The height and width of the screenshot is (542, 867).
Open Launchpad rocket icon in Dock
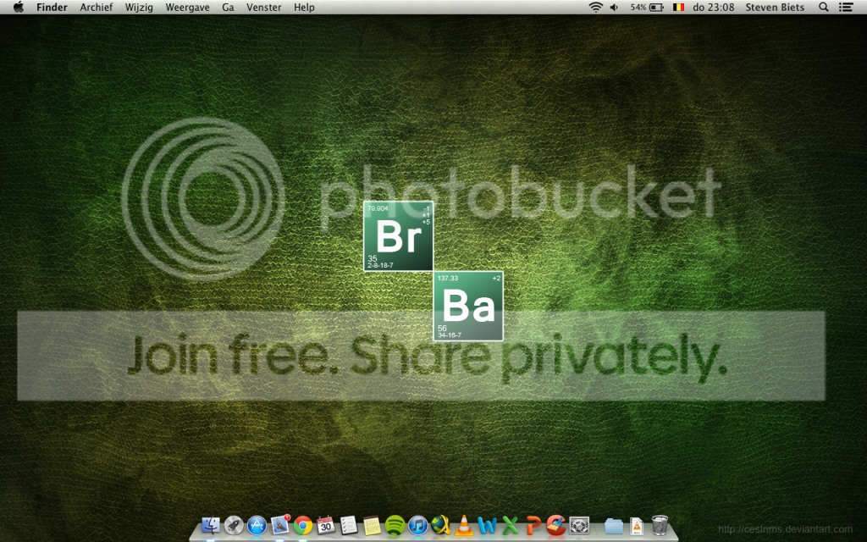pyautogui.click(x=234, y=525)
